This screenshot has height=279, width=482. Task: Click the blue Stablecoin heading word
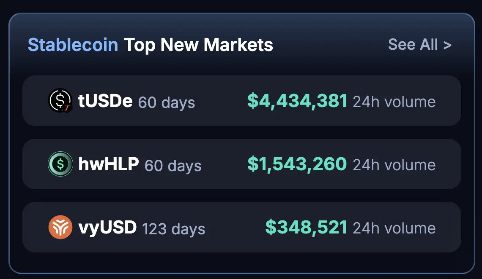[73, 45]
